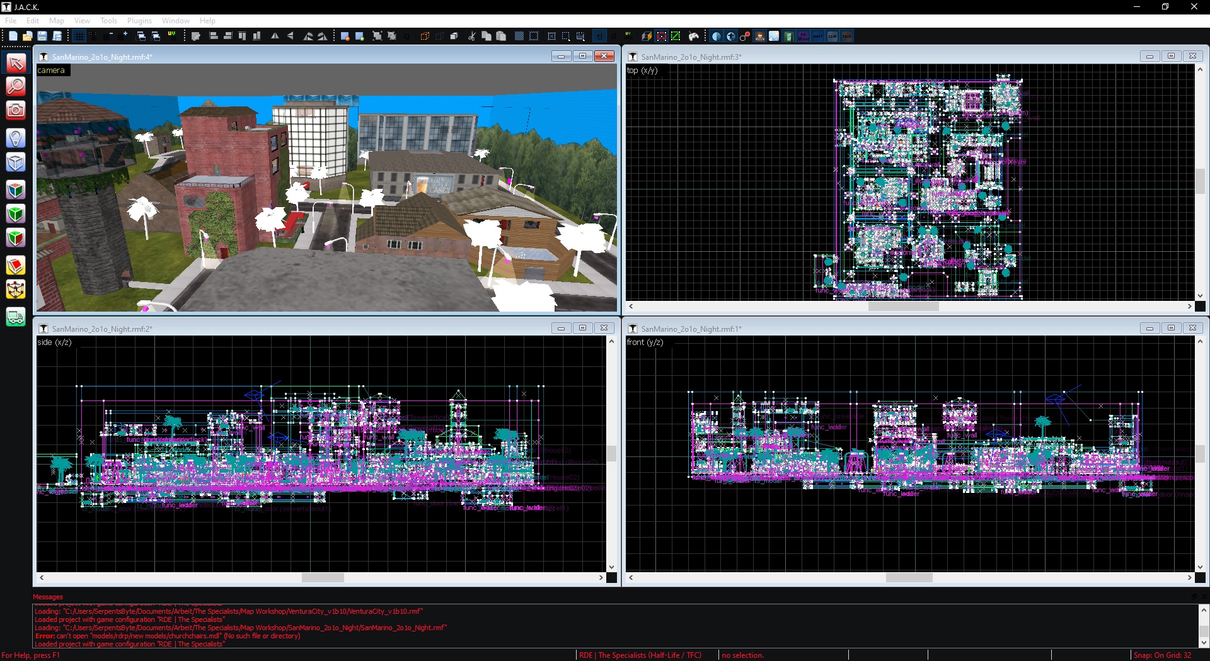
Task: Toggle the CLIP visibility filter button
Action: pyautogui.click(x=833, y=37)
